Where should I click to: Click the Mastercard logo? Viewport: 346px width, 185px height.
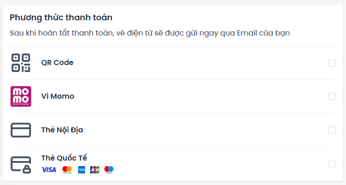(67, 170)
